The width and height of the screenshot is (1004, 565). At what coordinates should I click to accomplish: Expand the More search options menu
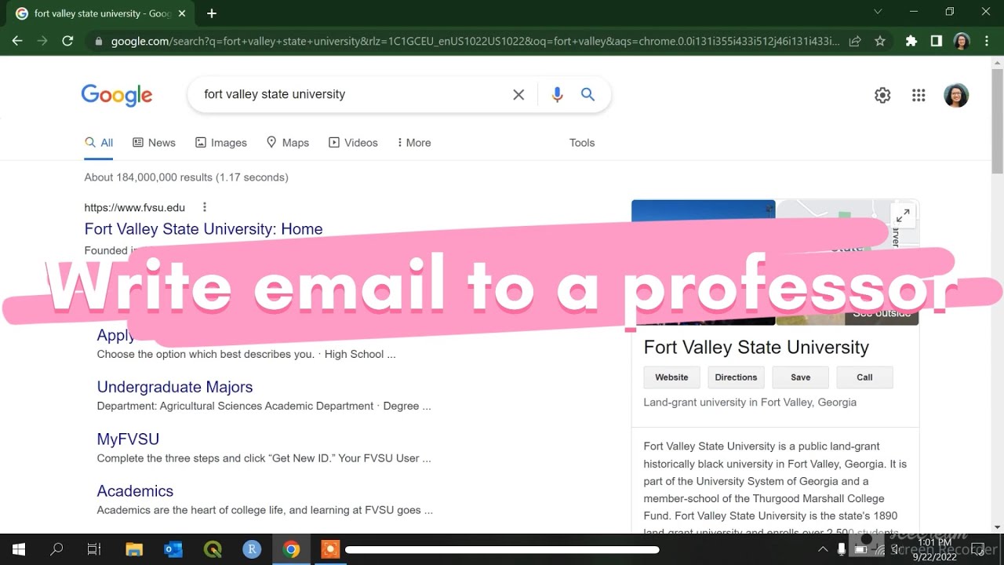pyautogui.click(x=414, y=143)
